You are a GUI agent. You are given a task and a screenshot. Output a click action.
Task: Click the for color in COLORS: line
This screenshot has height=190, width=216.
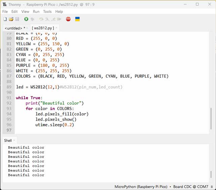coord(50,108)
